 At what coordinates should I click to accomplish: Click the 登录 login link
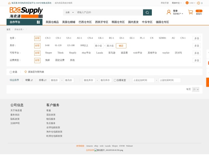(175, 11)
